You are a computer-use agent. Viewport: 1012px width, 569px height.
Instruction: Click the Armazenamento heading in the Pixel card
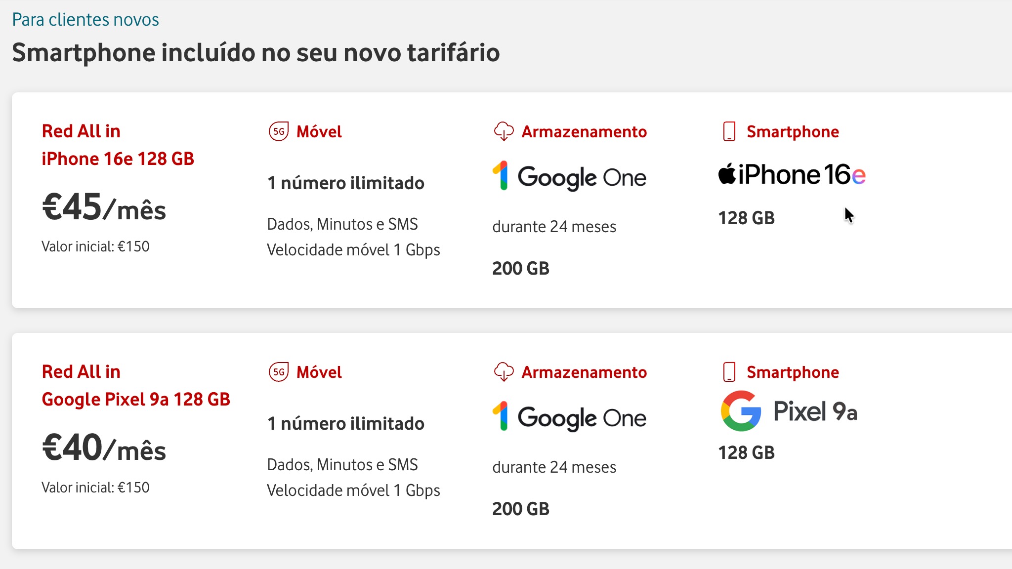pos(584,372)
